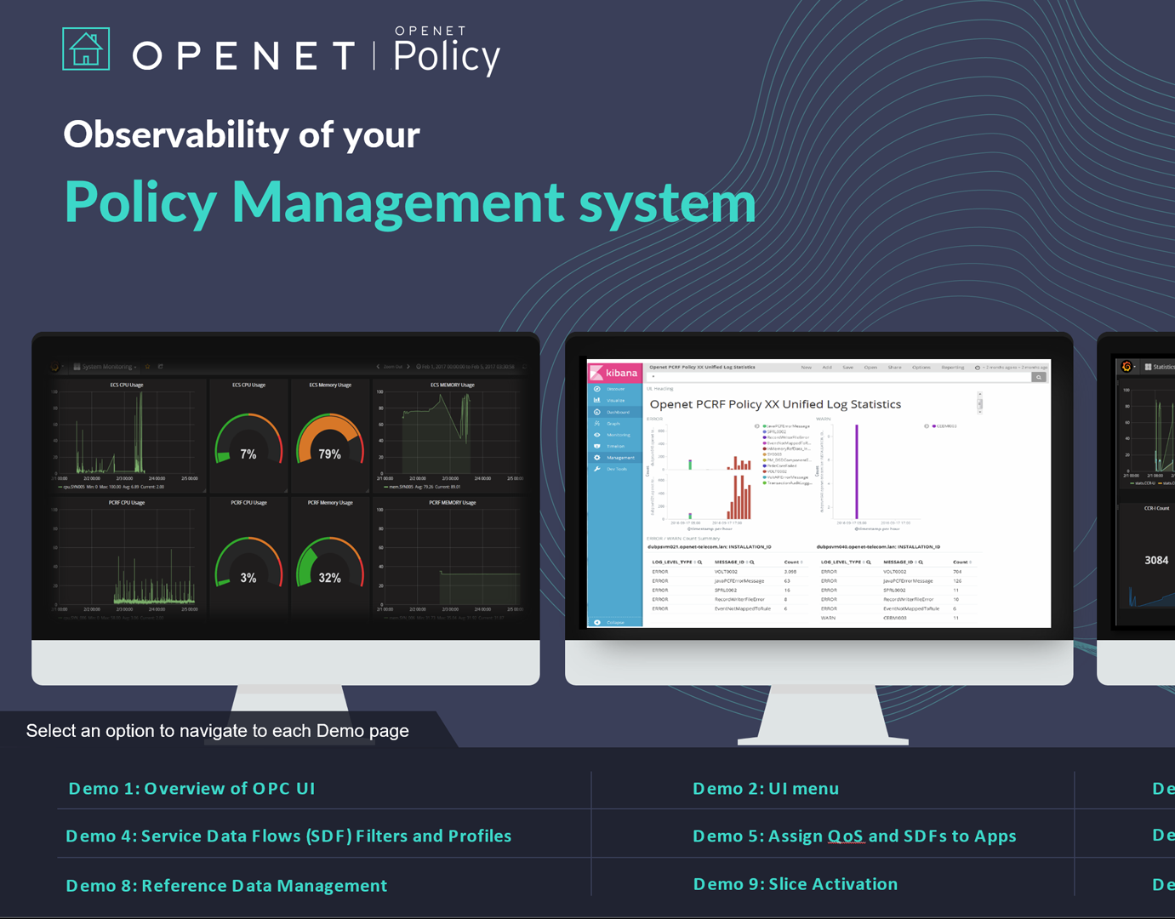The image size is (1175, 919).
Task: Click Save in the Kibana top menu
Action: click(x=847, y=368)
